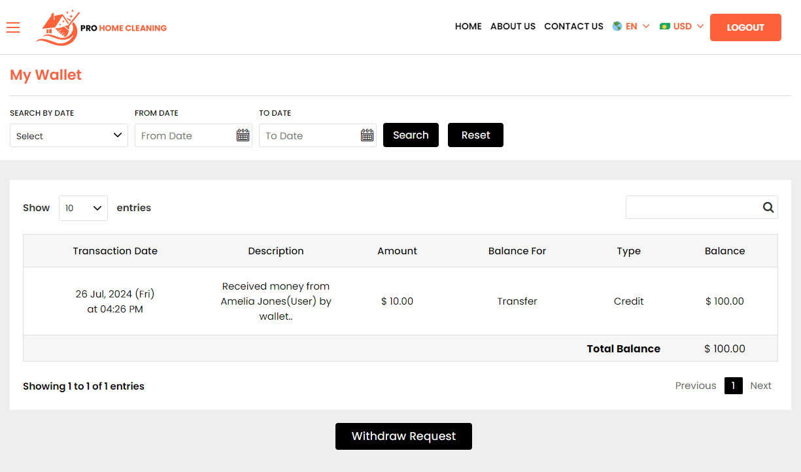The image size is (801, 472).
Task: Click the Withdraw Request button
Action: 403,436
